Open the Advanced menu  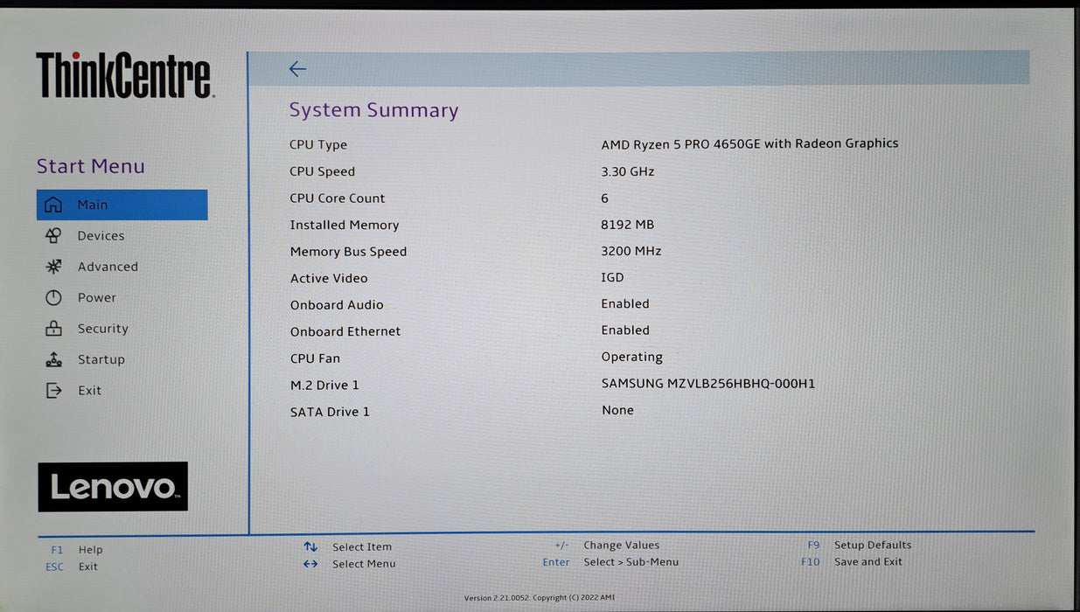(108, 267)
